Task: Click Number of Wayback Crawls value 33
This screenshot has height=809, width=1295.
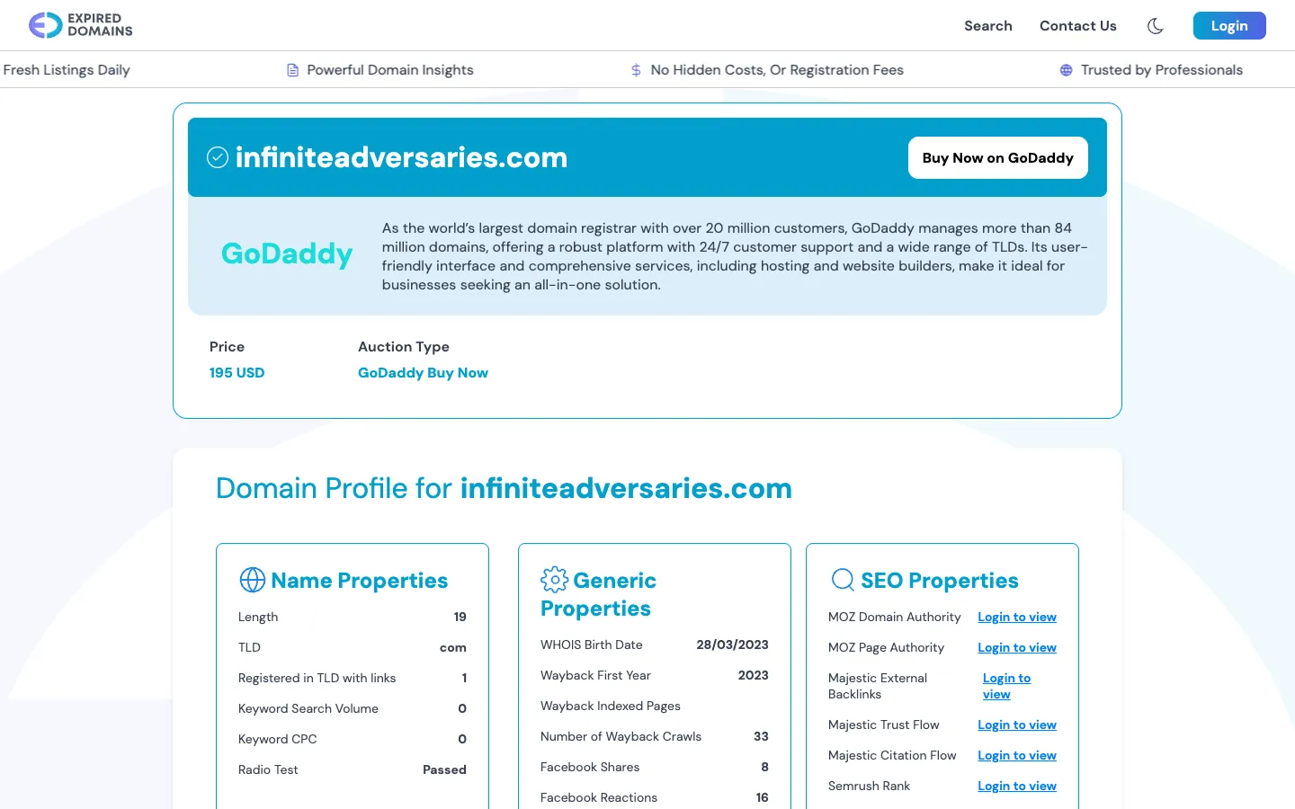Action: coord(761,737)
